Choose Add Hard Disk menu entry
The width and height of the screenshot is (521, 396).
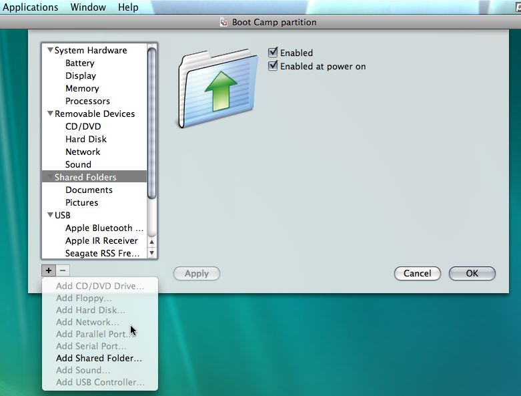pyautogui.click(x=100, y=310)
